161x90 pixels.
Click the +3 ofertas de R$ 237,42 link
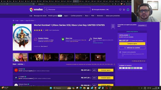click(x=138, y=61)
